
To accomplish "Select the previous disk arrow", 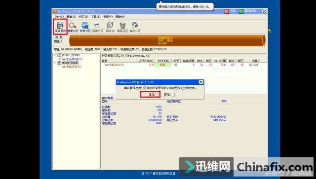I will tap(57, 37).
